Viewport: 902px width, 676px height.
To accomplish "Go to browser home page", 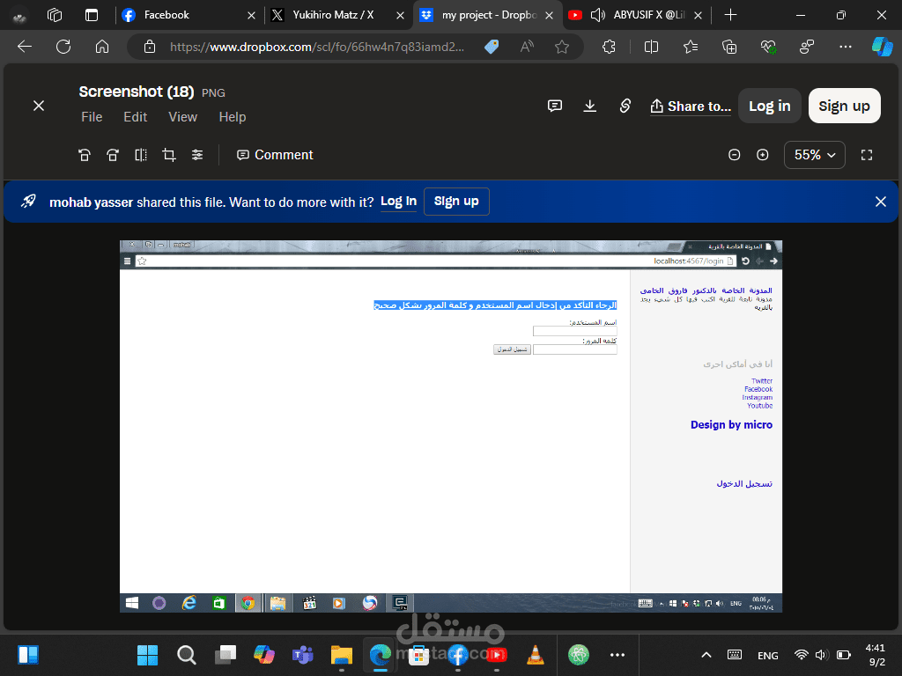I will click(x=102, y=47).
